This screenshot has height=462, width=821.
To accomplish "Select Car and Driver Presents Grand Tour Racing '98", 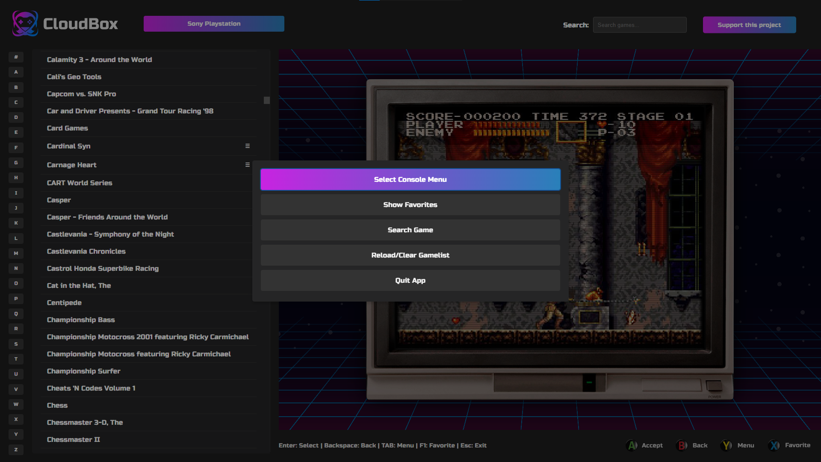I will pos(148,111).
